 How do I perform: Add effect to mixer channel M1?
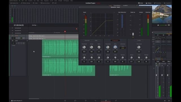click(169, 42)
